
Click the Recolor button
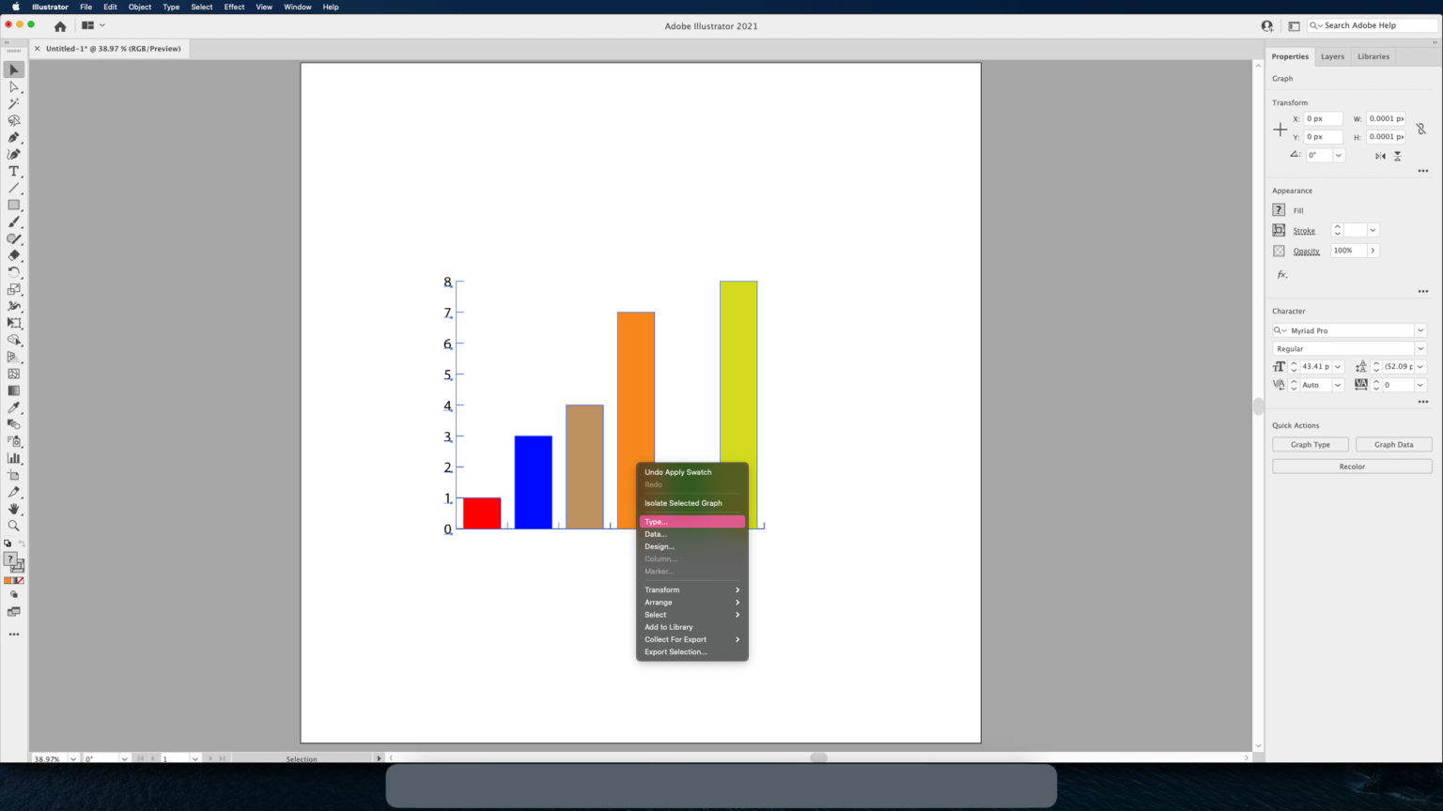(x=1352, y=466)
